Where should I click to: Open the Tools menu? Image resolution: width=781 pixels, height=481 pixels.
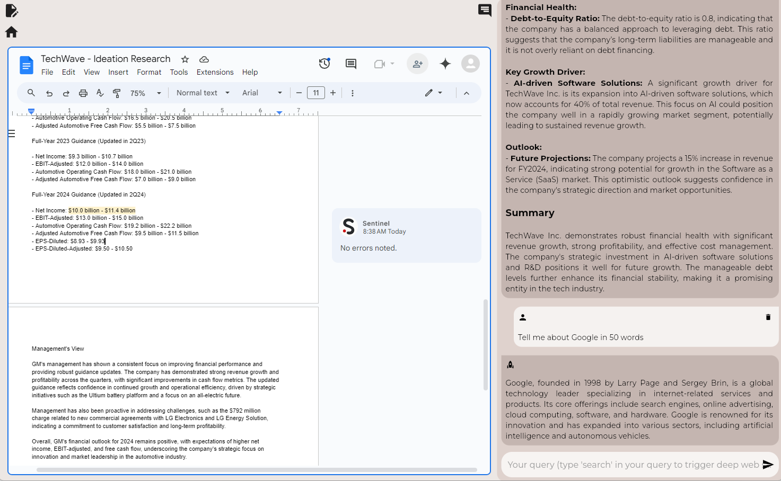coord(179,72)
